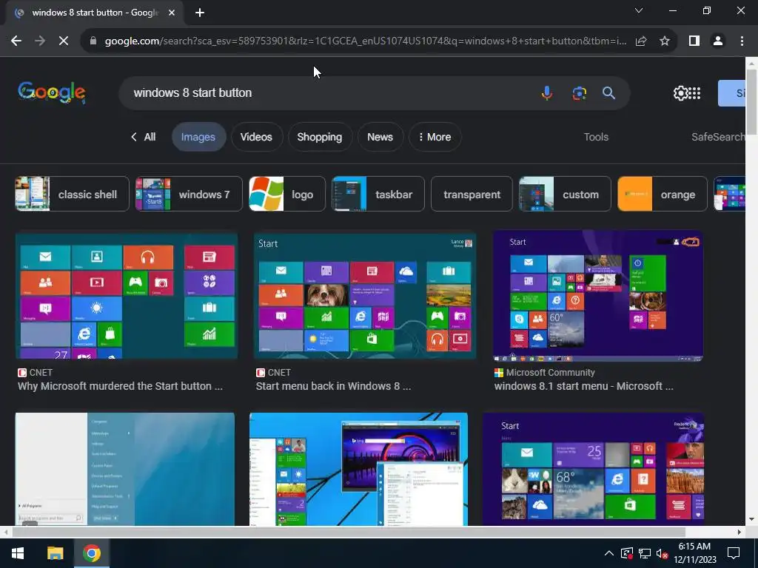The width and height of the screenshot is (758, 568).
Task: Open classic start menu image thumbnail
Action: pyautogui.click(x=124, y=469)
